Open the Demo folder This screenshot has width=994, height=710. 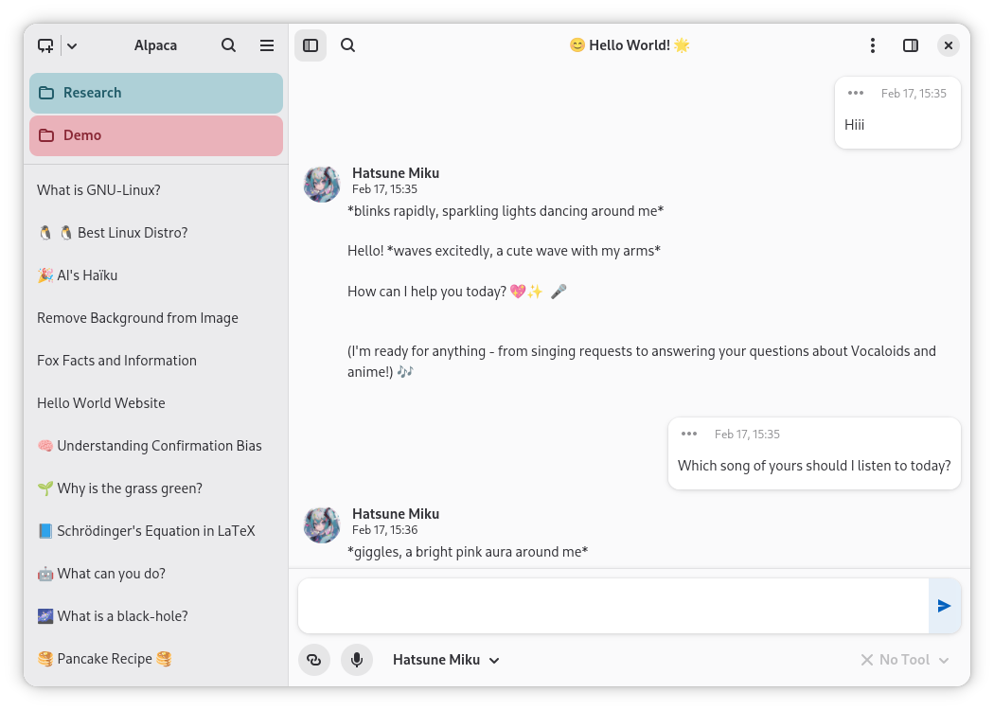(x=156, y=135)
